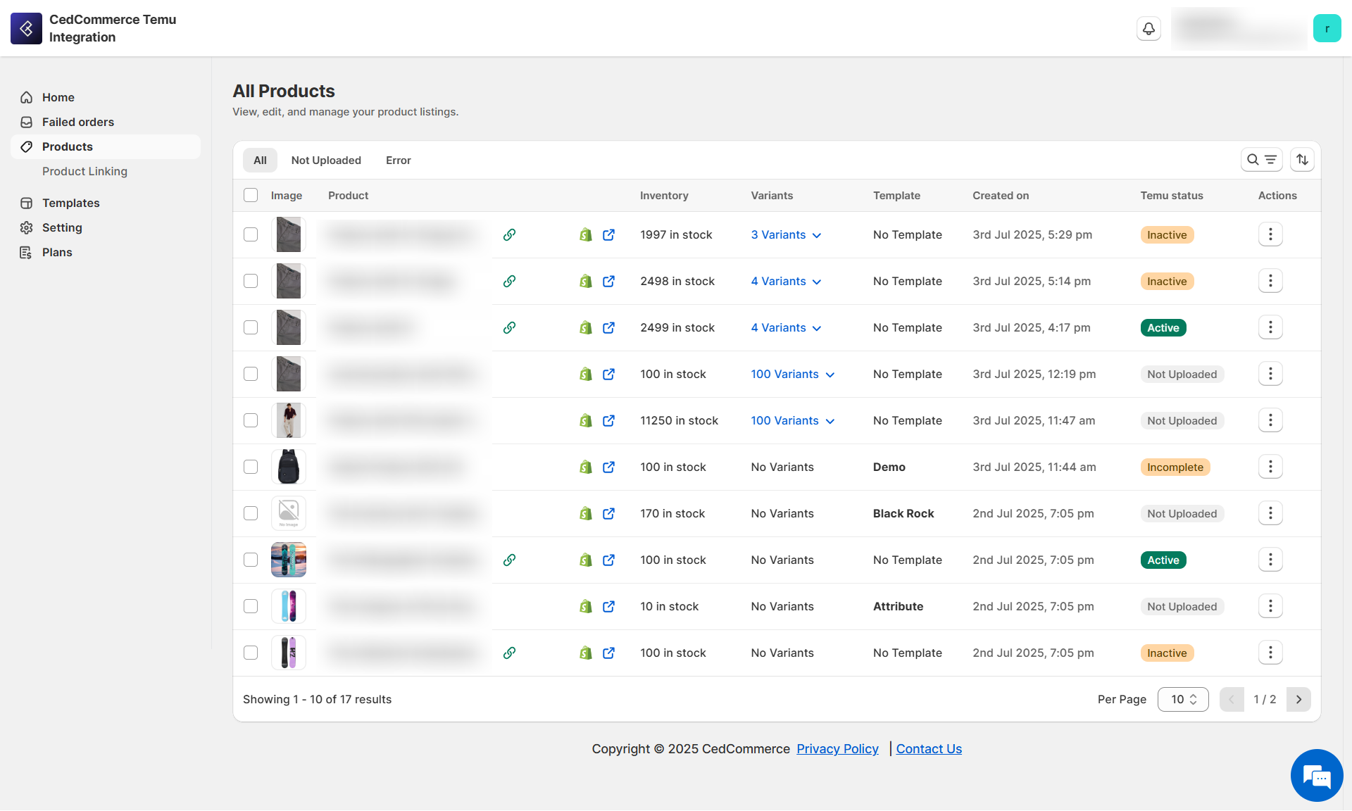Click Active badge for 3rd Jul 4:17 pm row

(x=1163, y=327)
